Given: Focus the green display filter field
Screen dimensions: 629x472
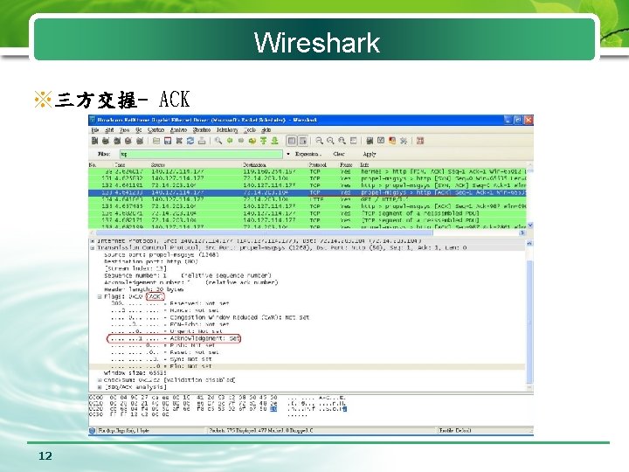Looking at the screenshot, I should [201, 154].
